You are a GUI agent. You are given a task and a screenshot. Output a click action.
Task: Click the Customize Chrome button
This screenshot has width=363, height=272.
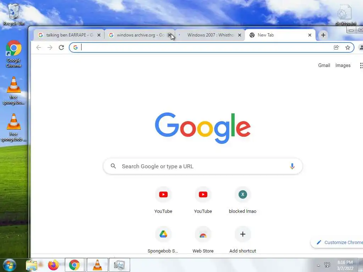click(x=337, y=242)
